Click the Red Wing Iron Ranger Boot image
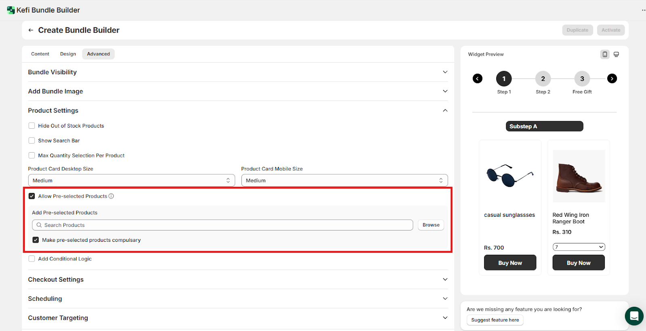 pos(579,176)
